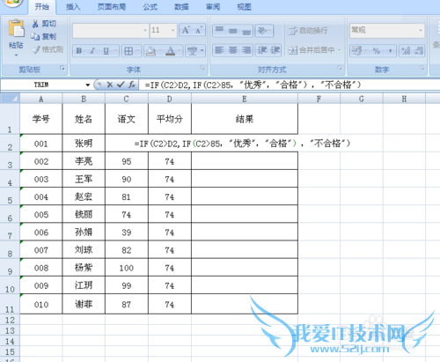Apply comma style number format
The image size is (440, 362).
pos(390,51)
